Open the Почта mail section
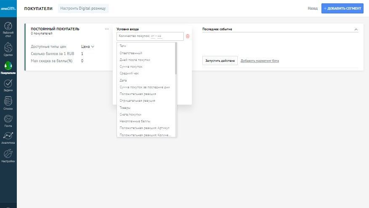The height and width of the screenshot is (208, 369). click(8, 121)
